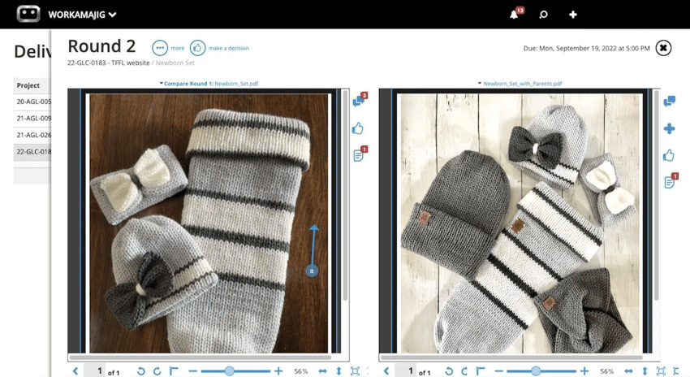Close the Round 2 review window
Image resolution: width=690 pixels, height=377 pixels.
(663, 48)
